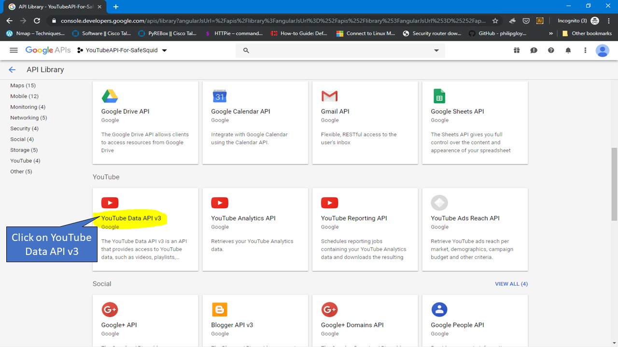Click the Google Calendar icon
Image resolution: width=618 pixels, height=347 pixels.
click(x=220, y=96)
